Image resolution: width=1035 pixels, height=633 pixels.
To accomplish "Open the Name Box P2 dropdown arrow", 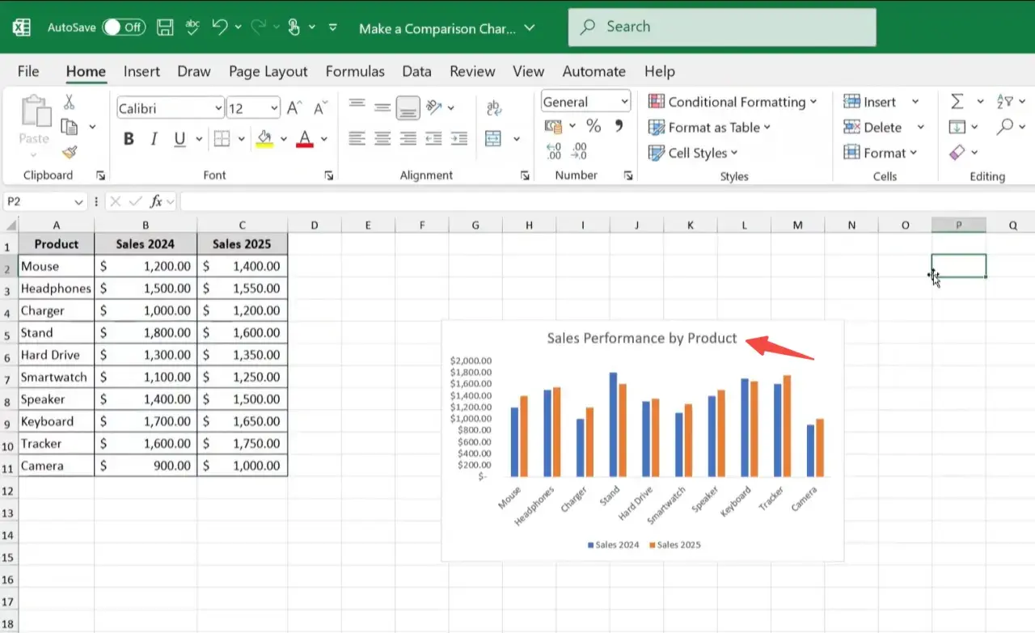I will point(78,202).
